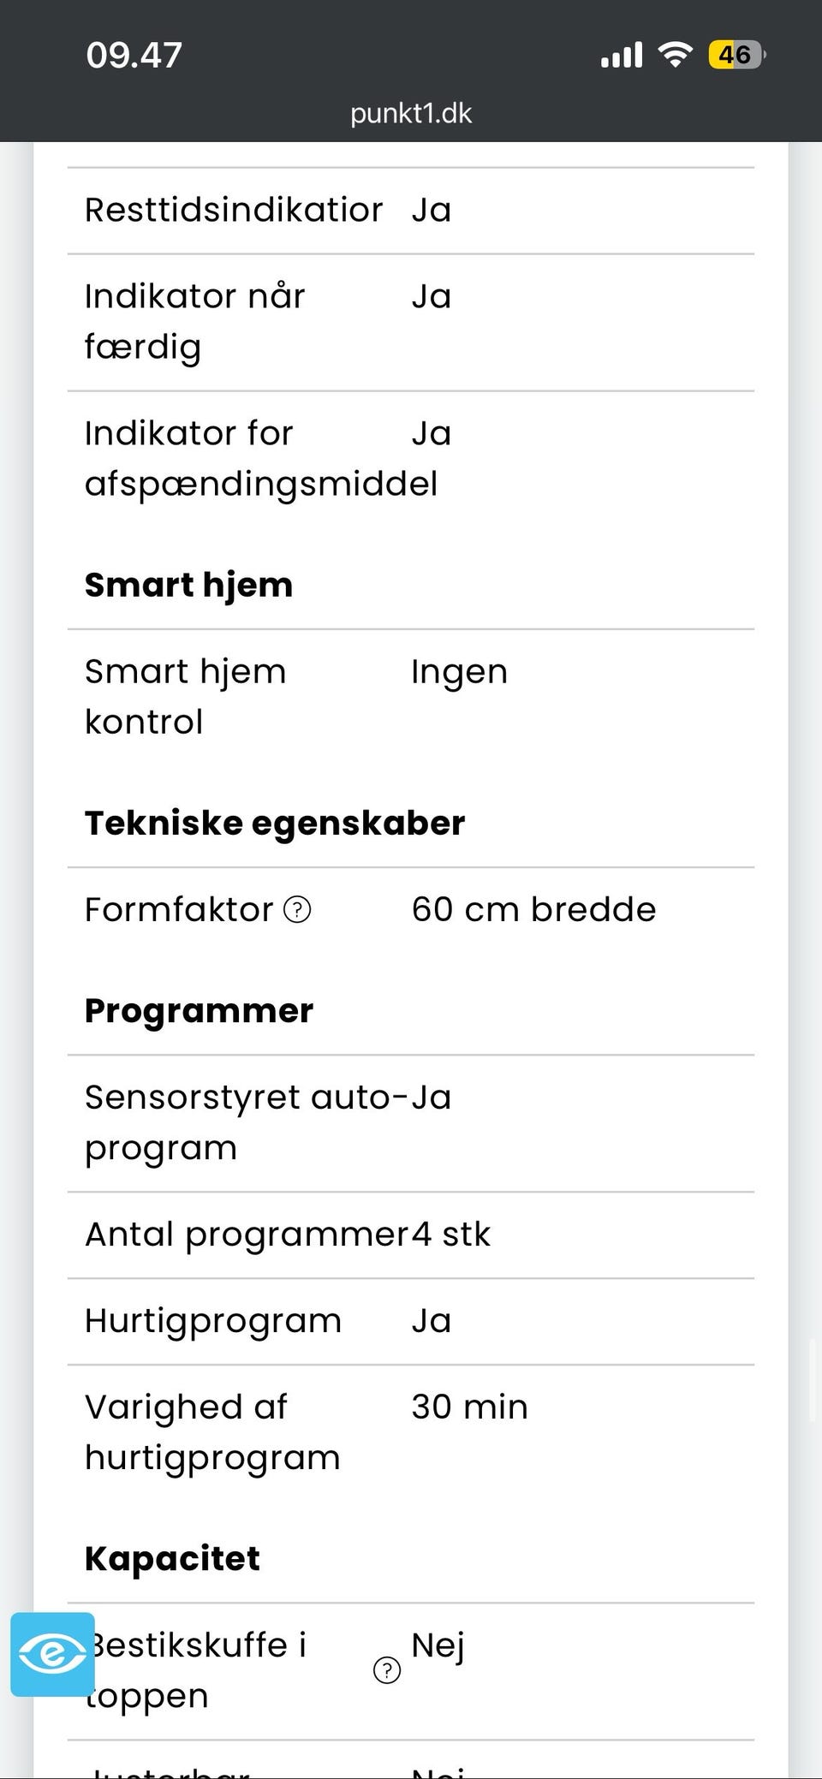Viewport: 822px width, 1779px height.
Task: Click the Programmer section heading
Action: (199, 1011)
